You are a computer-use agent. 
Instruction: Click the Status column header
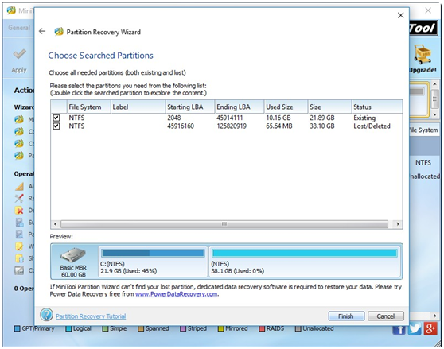pos(377,107)
